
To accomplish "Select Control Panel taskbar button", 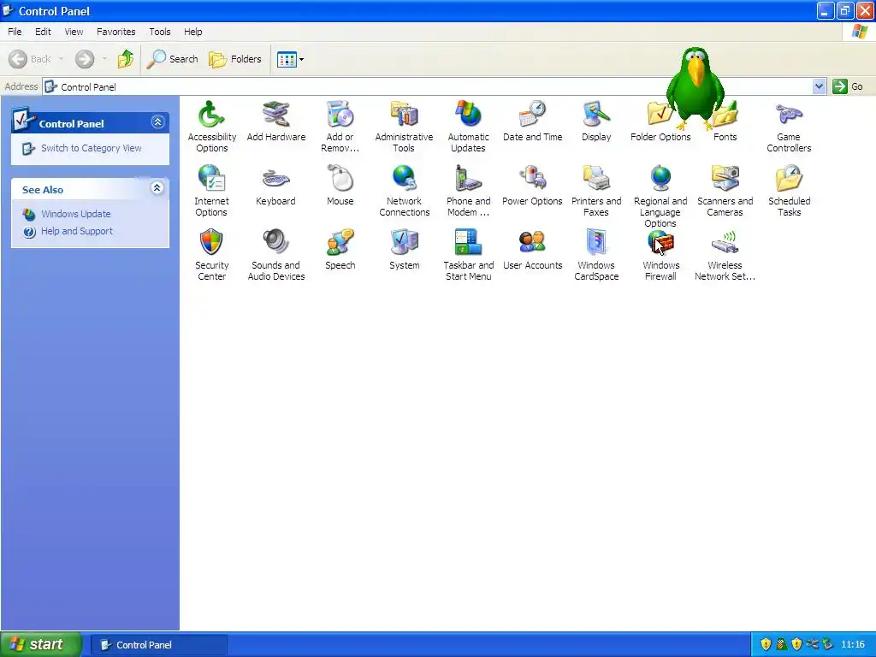I will point(158,645).
